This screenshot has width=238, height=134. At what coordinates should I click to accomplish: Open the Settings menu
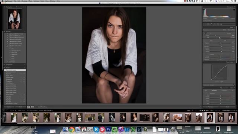[36, 1]
